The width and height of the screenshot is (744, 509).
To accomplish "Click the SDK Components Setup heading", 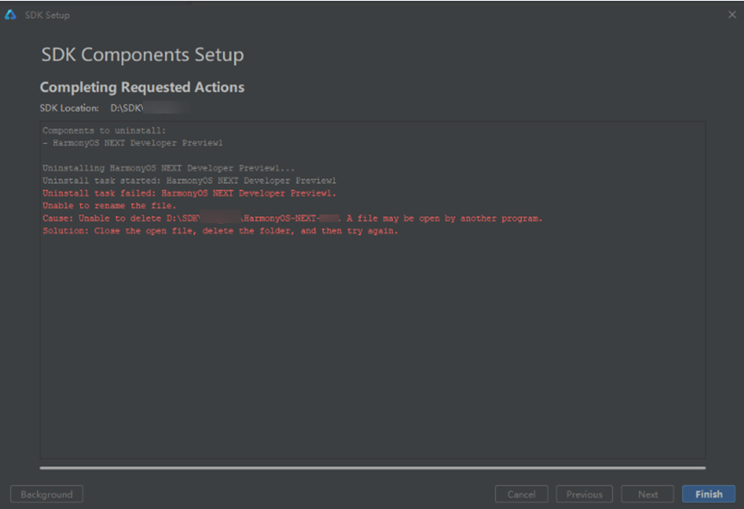I will (143, 54).
